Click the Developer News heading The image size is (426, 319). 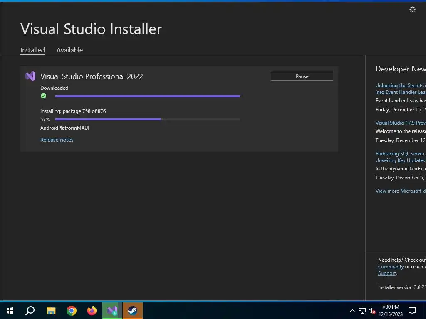(401, 69)
